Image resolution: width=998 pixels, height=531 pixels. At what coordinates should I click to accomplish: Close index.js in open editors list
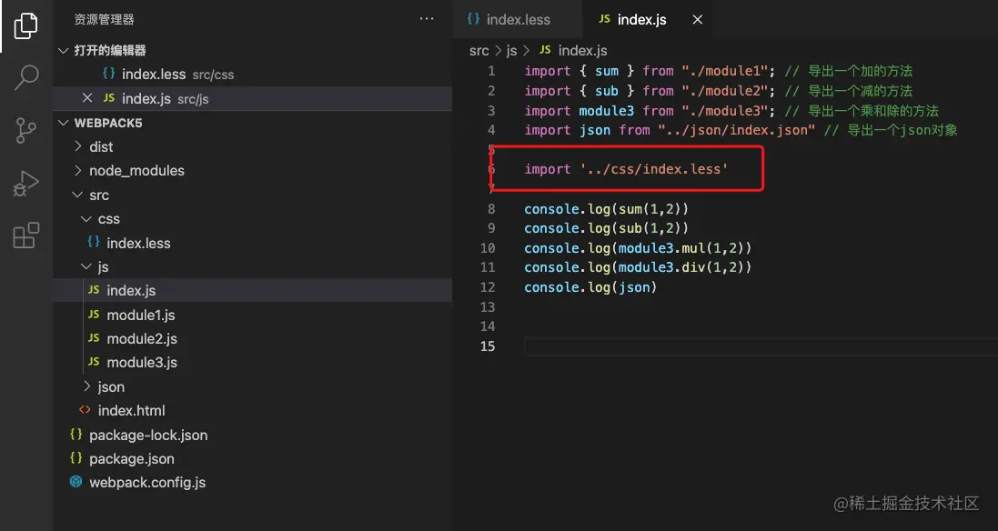pyautogui.click(x=87, y=98)
